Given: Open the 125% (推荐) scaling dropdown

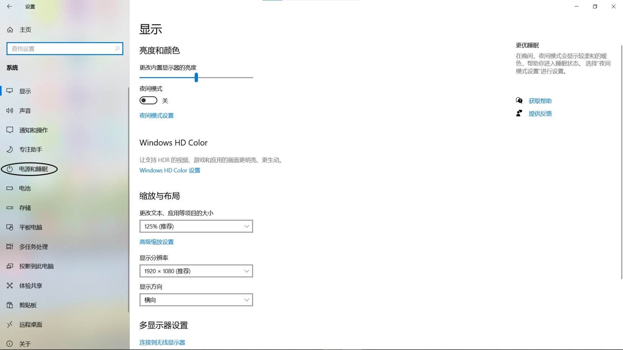Looking at the screenshot, I should pyautogui.click(x=196, y=226).
